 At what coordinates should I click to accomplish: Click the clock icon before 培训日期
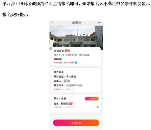(55, 55)
